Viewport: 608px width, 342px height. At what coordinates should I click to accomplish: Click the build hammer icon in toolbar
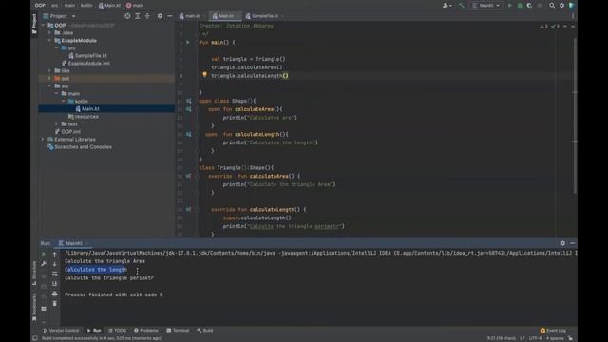(x=461, y=6)
